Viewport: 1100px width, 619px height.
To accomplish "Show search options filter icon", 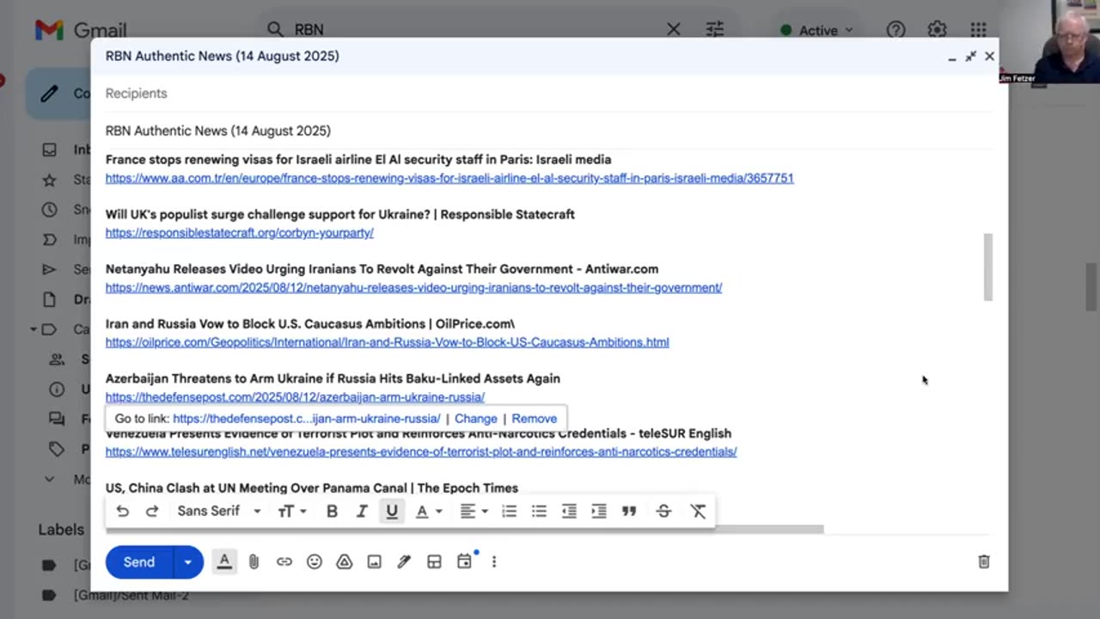I will tap(715, 29).
